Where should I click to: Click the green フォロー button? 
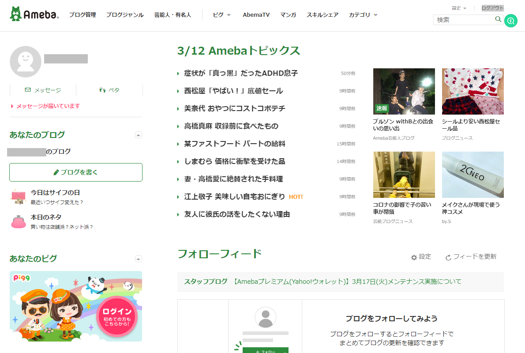(x=266, y=350)
